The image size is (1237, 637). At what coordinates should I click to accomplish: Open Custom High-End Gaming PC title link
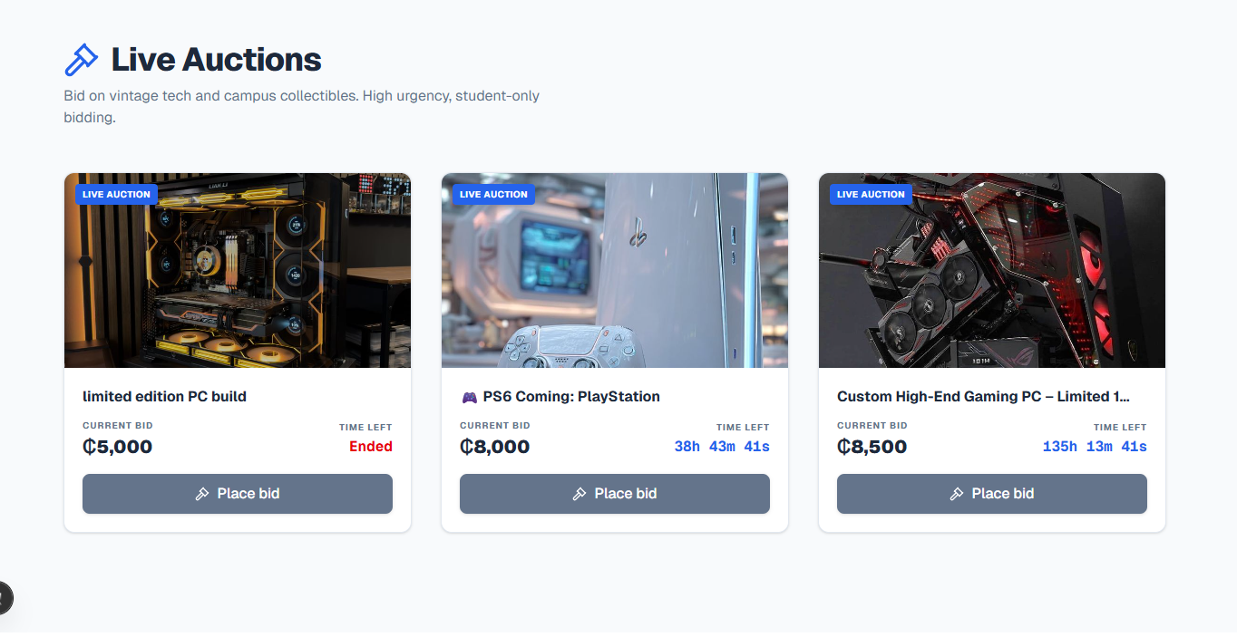point(983,397)
